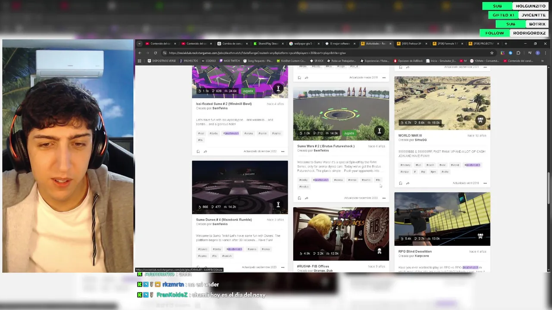The width and height of the screenshot is (552, 310).
Task: Open the MOD TWITCH bookmark folder
Action: point(229,61)
